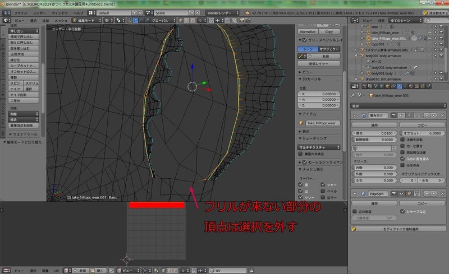Click the Scene name field in the top header
The image size is (449, 274).
[x=172, y=13]
